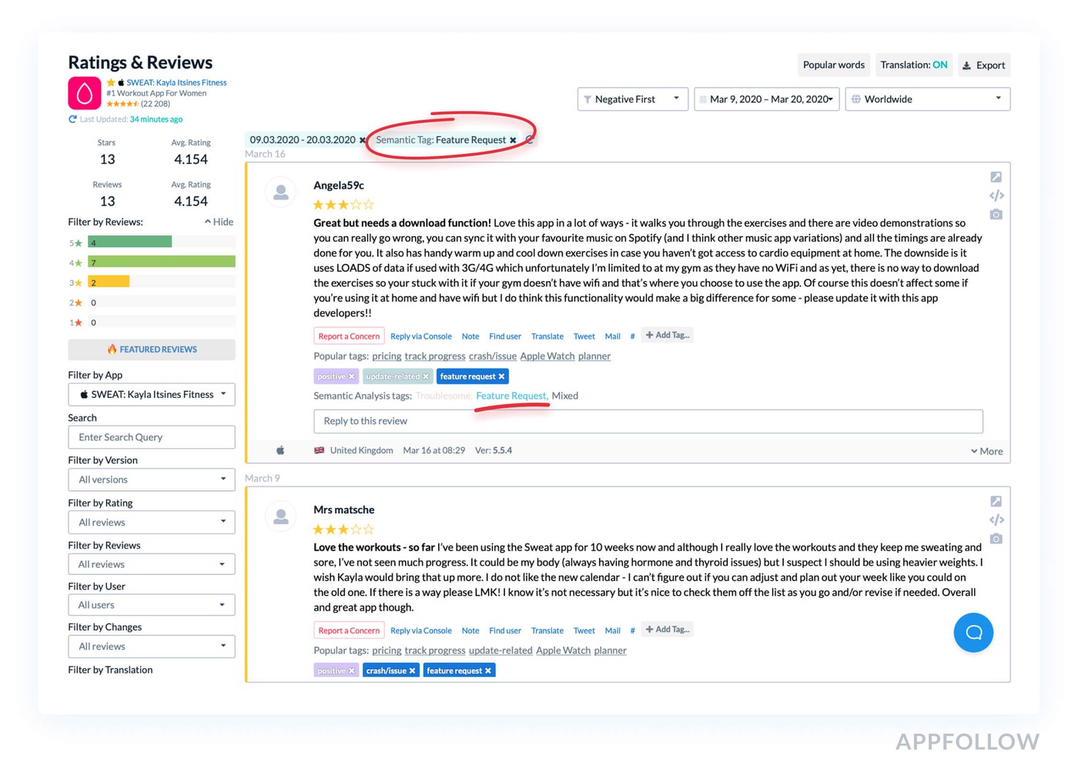Click Apple Watch popular tag on Angela59c review
The width and height of the screenshot is (1078, 769).
pyautogui.click(x=547, y=356)
